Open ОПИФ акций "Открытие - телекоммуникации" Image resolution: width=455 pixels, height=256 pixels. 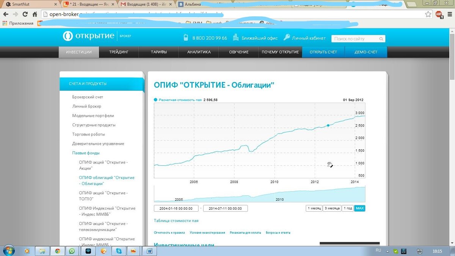(103, 226)
